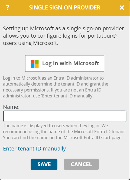The height and width of the screenshot is (180, 130).
Task: Click the white X in the header
Action: tap(122, 8)
